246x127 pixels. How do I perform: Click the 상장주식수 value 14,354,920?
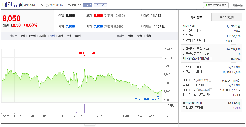234,36
